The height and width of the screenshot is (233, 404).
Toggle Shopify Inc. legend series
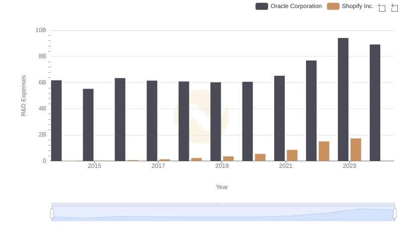pyautogui.click(x=350, y=6)
